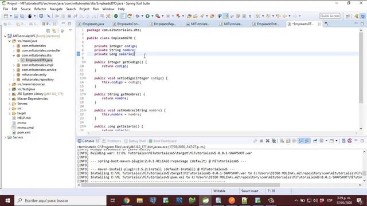Click the Quick Access field

(x=330, y=16)
